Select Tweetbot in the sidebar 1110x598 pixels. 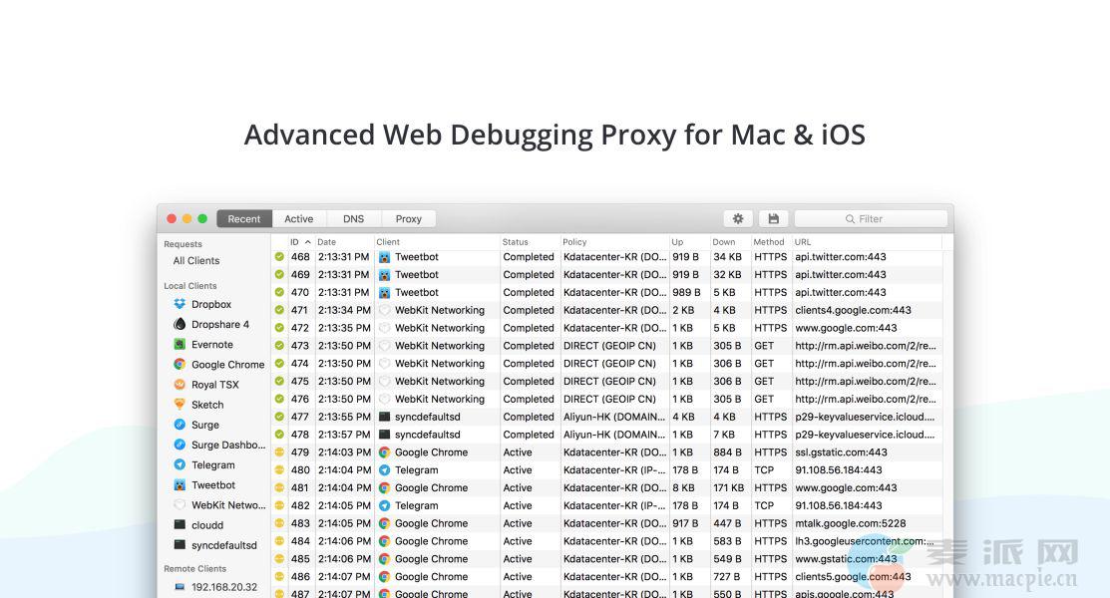(x=213, y=485)
